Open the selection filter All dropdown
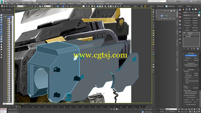201x113 pixels. point(20,6)
